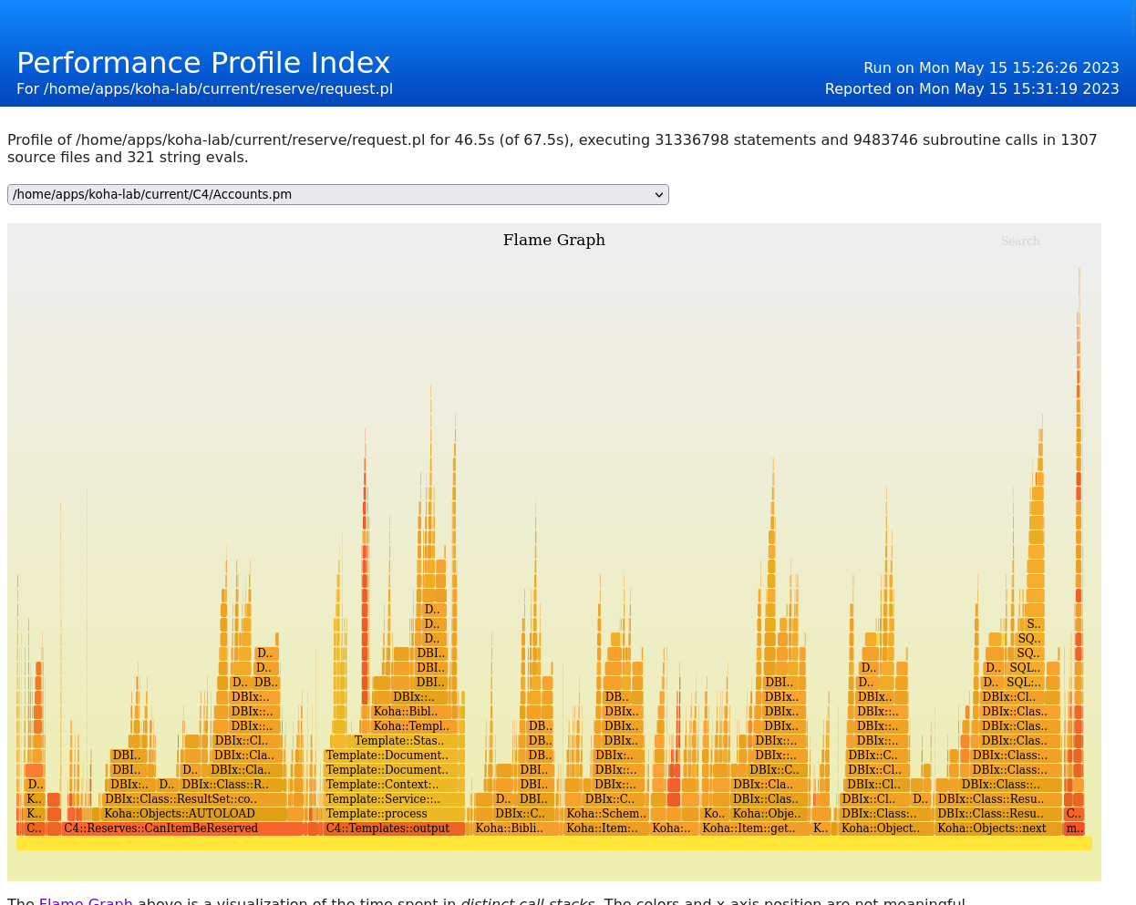This screenshot has height=905, width=1136.
Task: Click the Template::Stas.. frame
Action: click(399, 741)
